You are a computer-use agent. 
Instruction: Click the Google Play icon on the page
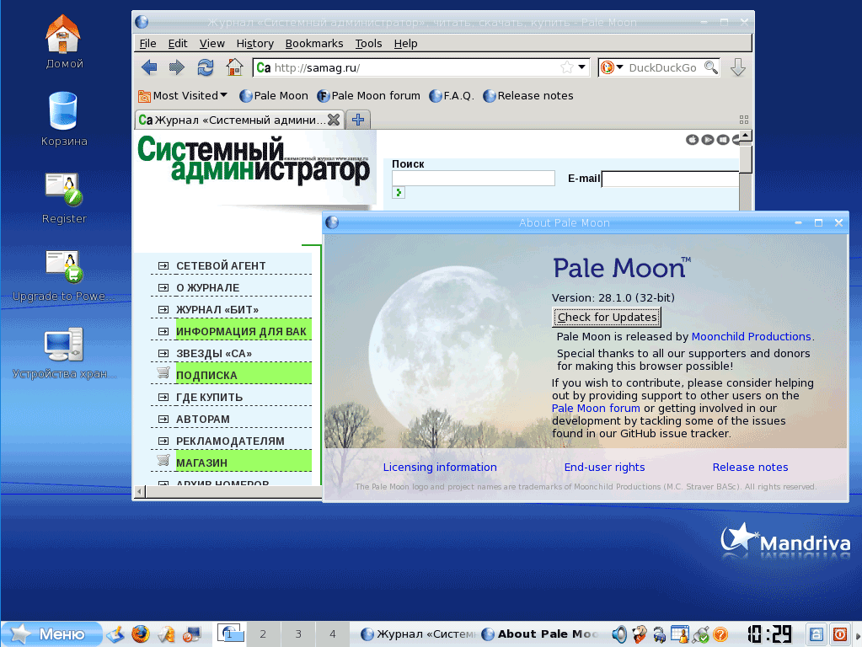point(708,140)
